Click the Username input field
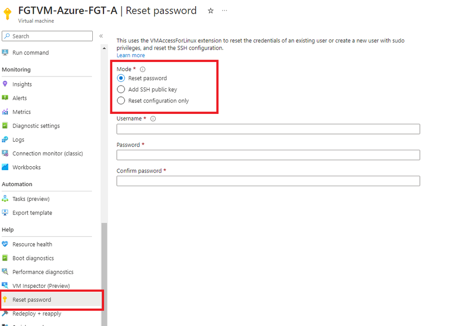The height and width of the screenshot is (326, 473). [268, 129]
